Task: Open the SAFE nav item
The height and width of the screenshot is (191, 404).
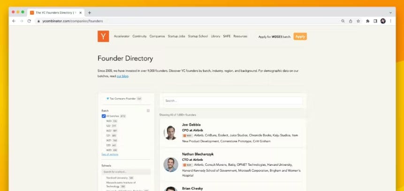Action: pyautogui.click(x=227, y=36)
